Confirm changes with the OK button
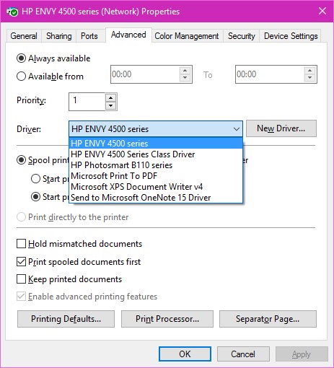This screenshot has width=334, height=368. pos(185,354)
